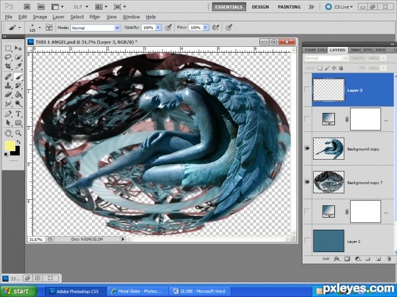Open the Image menu
397x297 pixels.
pos(40,17)
